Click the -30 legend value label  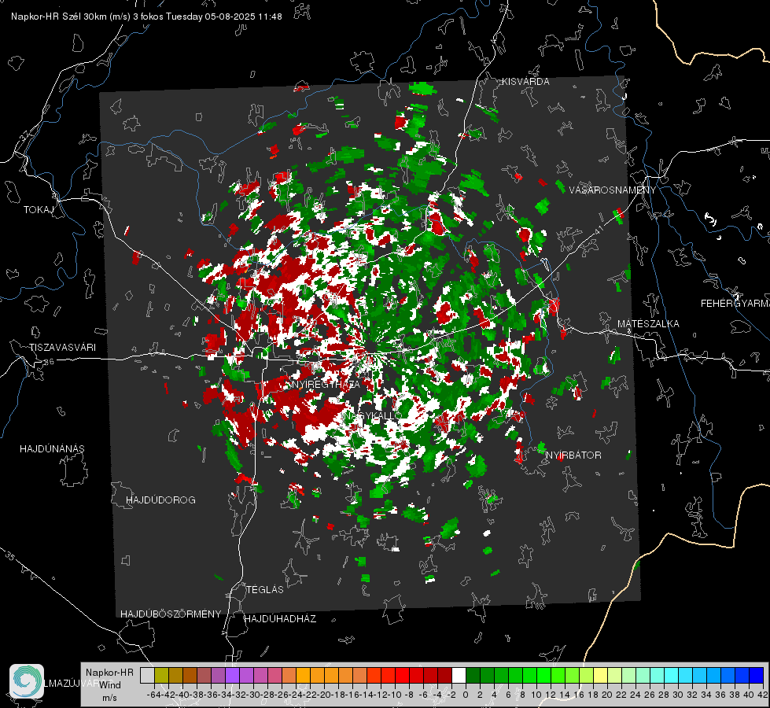(x=253, y=695)
